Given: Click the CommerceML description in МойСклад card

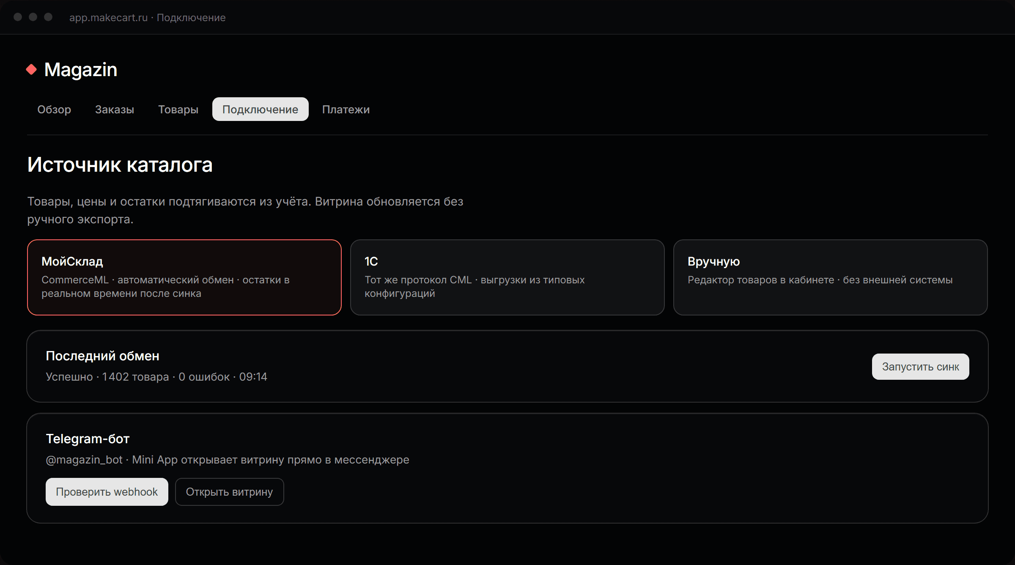Looking at the screenshot, I should [x=165, y=287].
